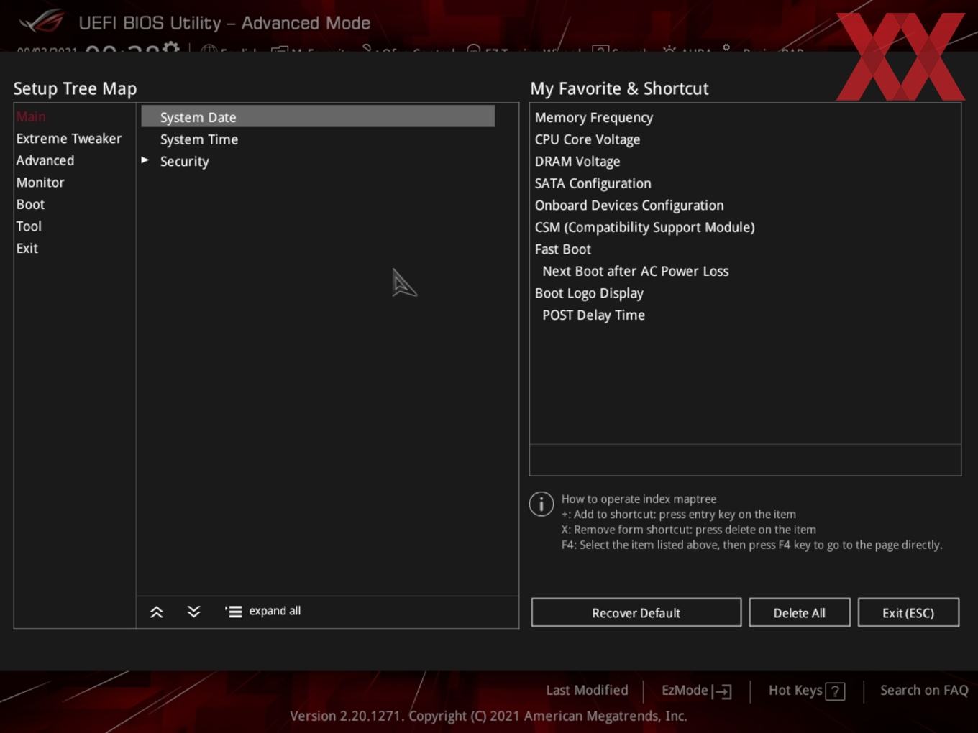This screenshot has height=733, width=978.
Task: Click the Hot Keys label
Action: point(795,691)
